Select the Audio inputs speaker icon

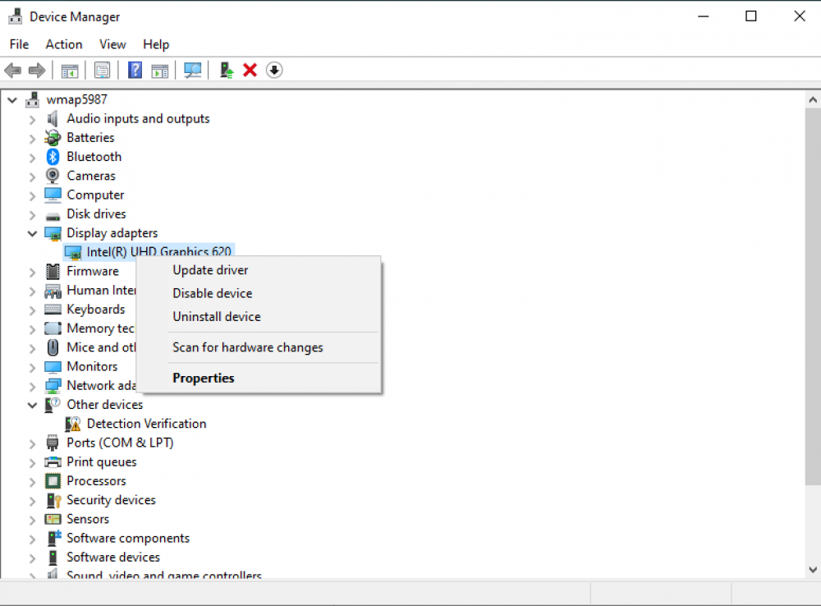(x=53, y=119)
